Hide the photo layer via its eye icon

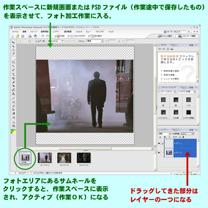pos(159,153)
